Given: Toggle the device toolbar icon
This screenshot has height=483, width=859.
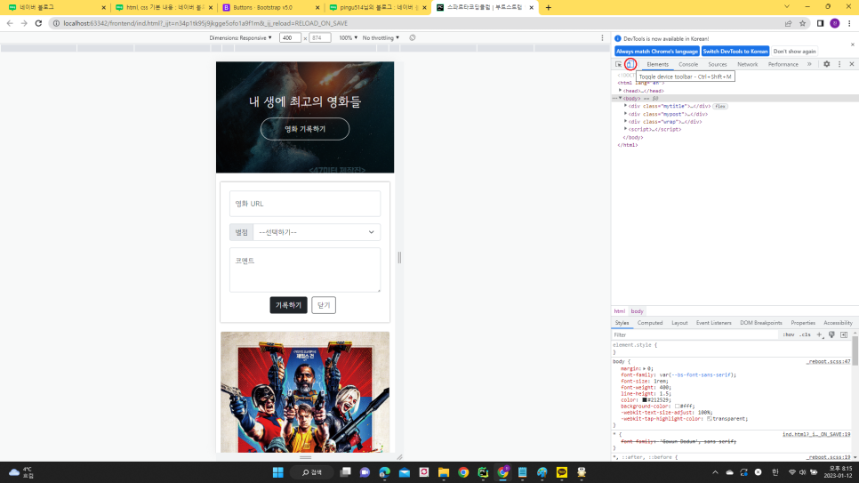Looking at the screenshot, I should 630,64.
